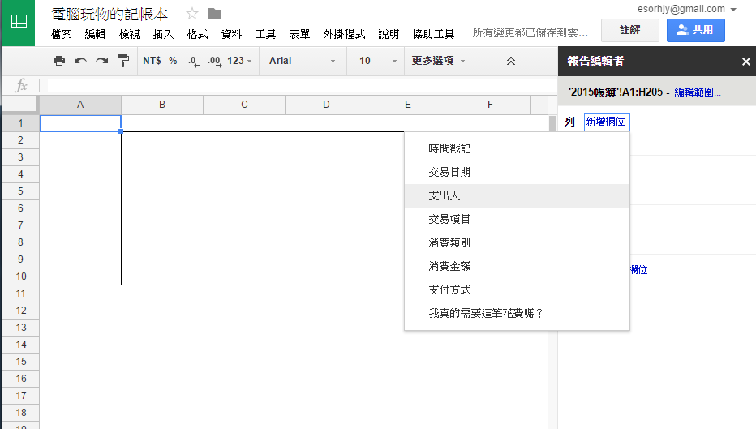Screen dimensions: 756x429
Task: Increase decimal places
Action: [215, 61]
